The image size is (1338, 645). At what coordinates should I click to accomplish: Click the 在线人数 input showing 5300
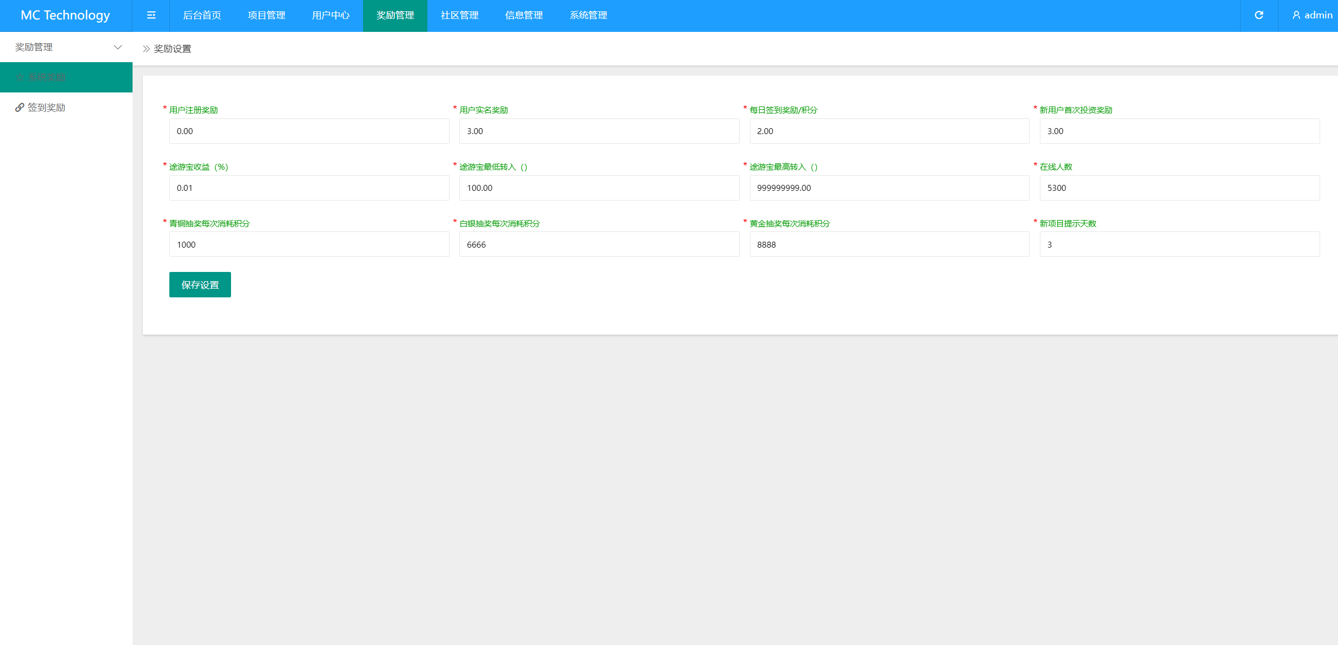click(1179, 188)
